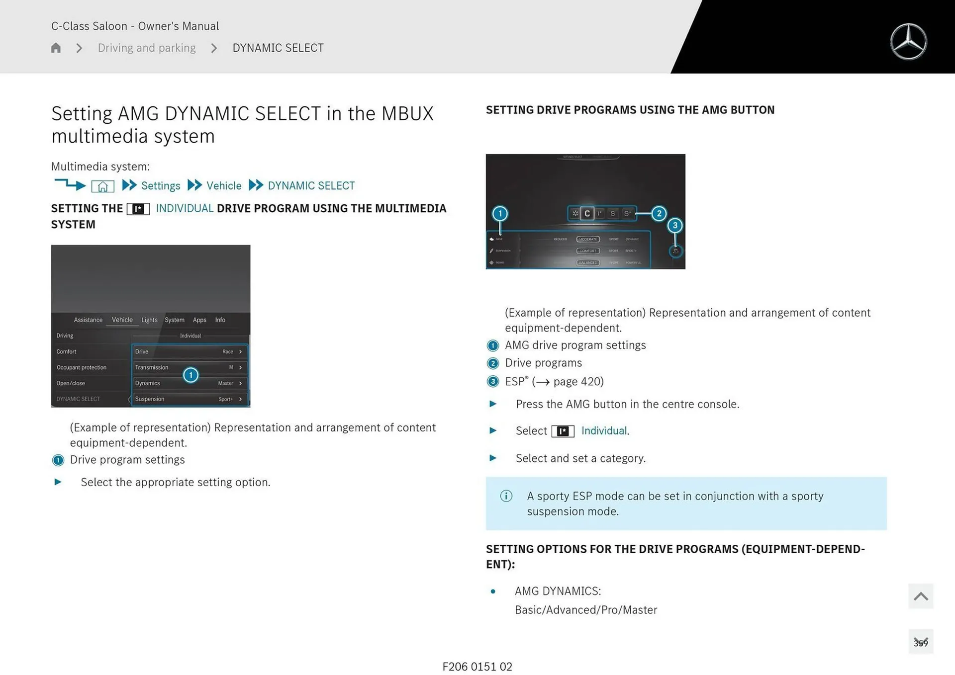The image size is (955, 675).
Task: Set the Drive level toward Dynamic
Action: tap(632, 239)
